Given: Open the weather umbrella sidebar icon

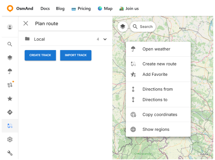Looking at the screenshot, I should [x=10, y=71].
